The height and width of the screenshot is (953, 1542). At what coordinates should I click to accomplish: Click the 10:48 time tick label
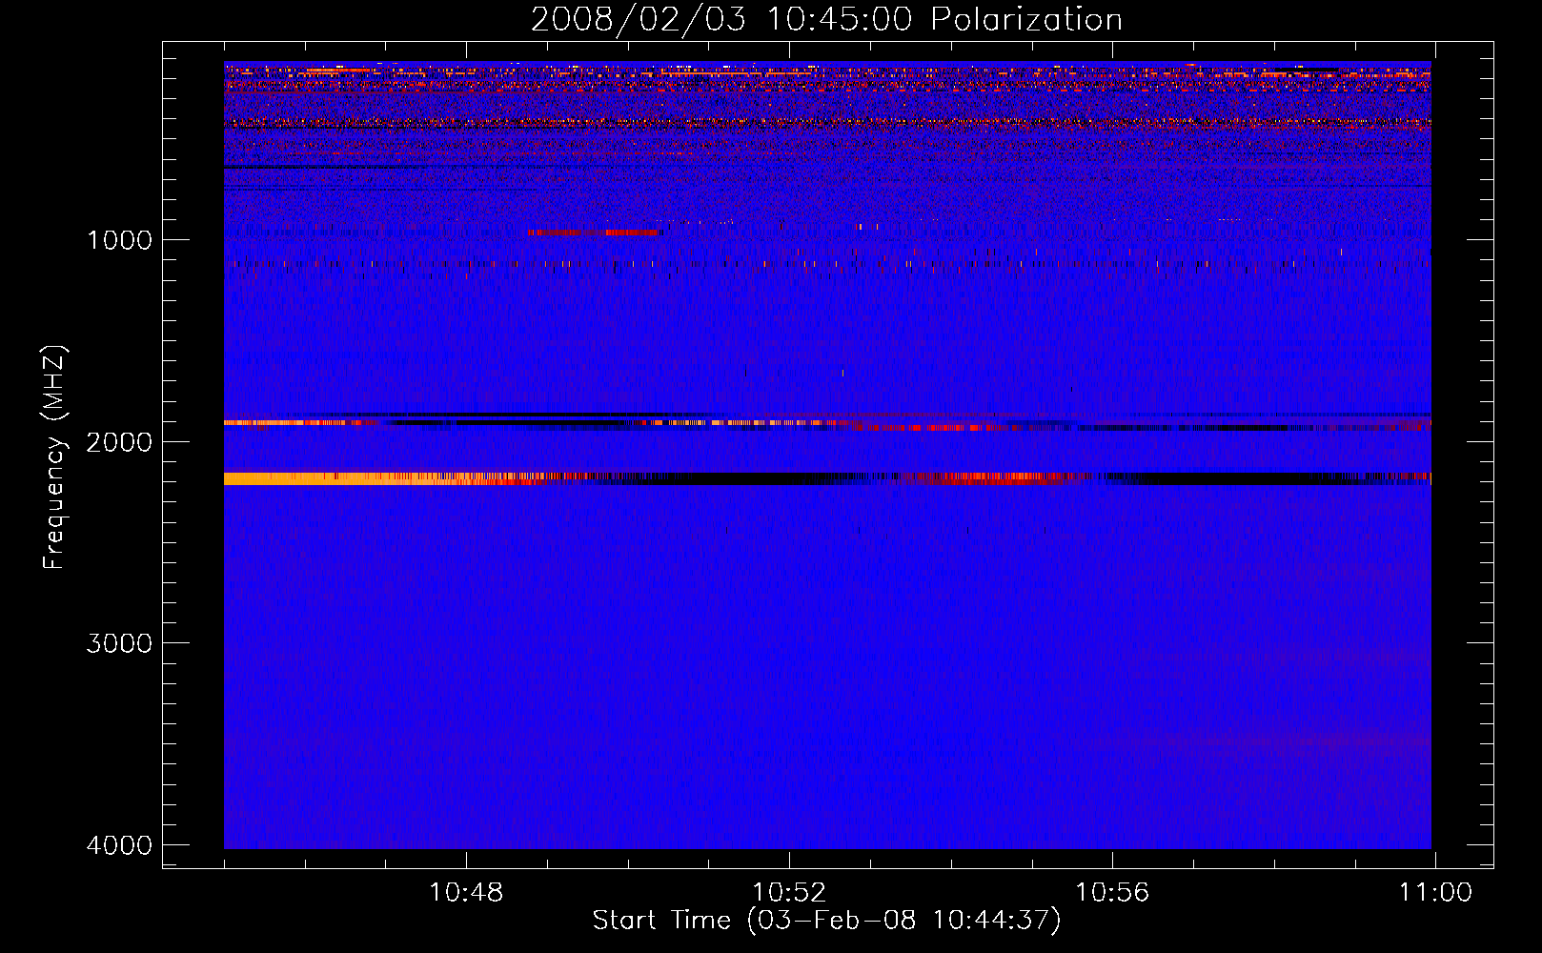tap(466, 893)
